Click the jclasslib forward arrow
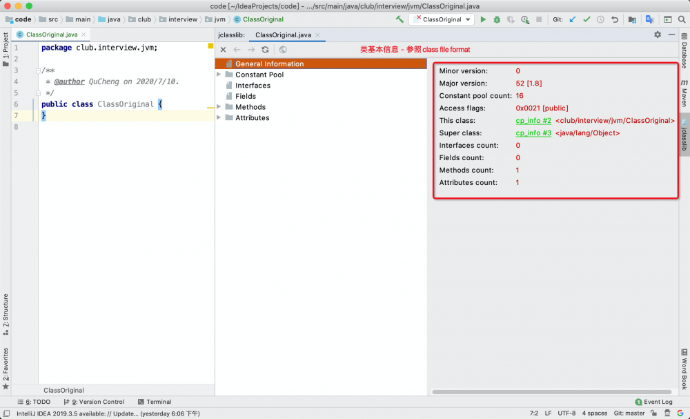Viewport: 690px width, 419px height. 251,50
